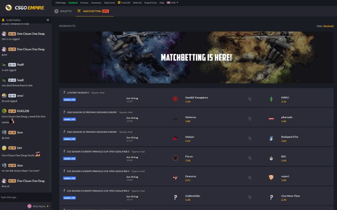Click the crossed swords Match Betting icon
Screen dimensions: 337x210
(79, 11)
